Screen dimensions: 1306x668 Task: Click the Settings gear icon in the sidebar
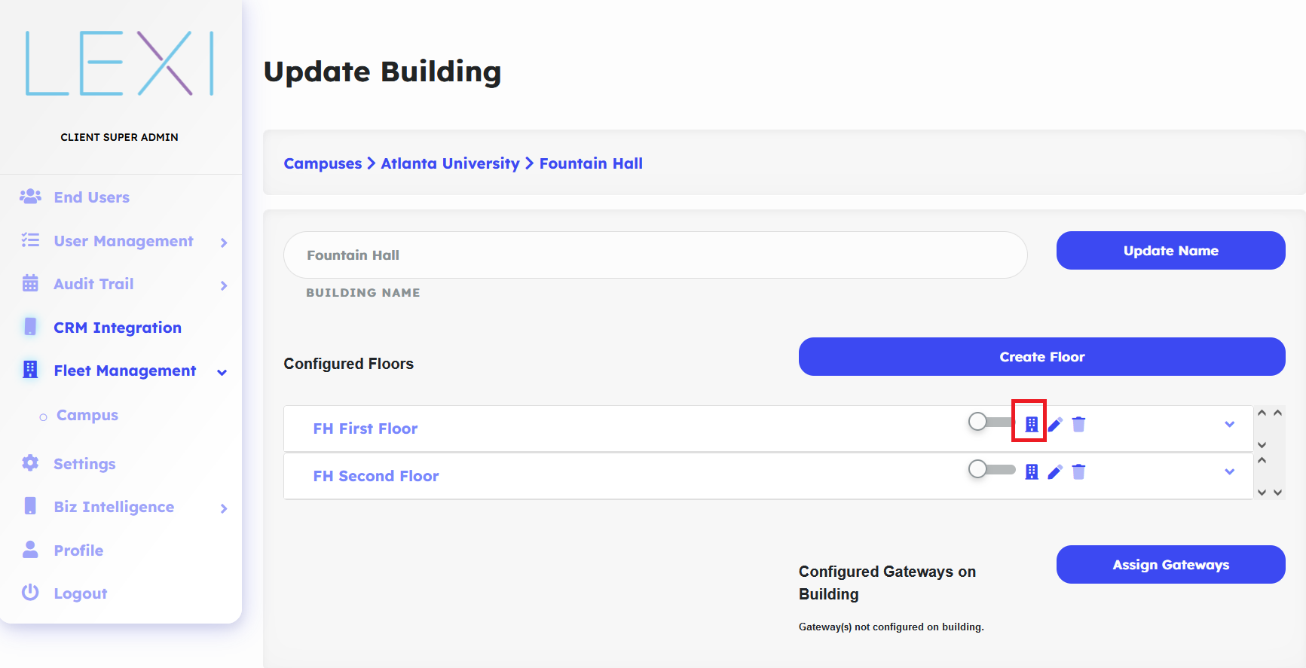(x=30, y=463)
